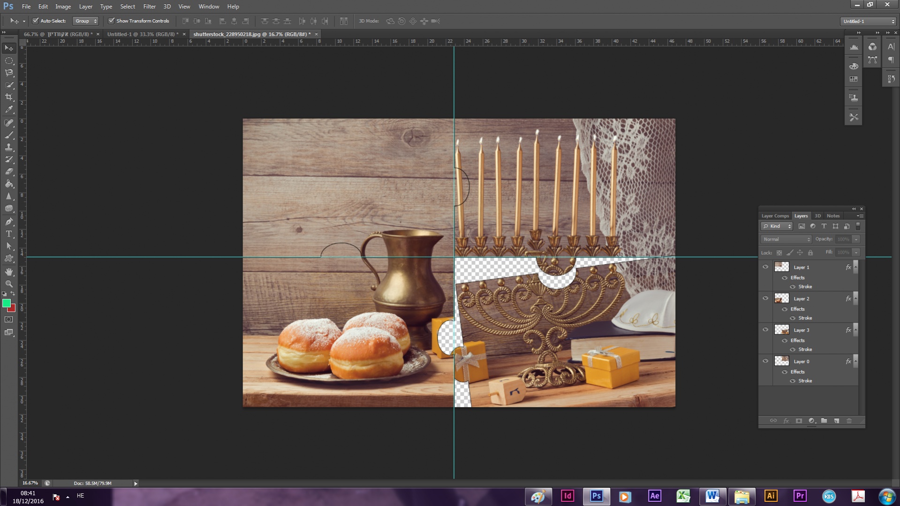The height and width of the screenshot is (506, 900).
Task: Toggle the Auto-Select checkbox
Action: click(x=36, y=21)
